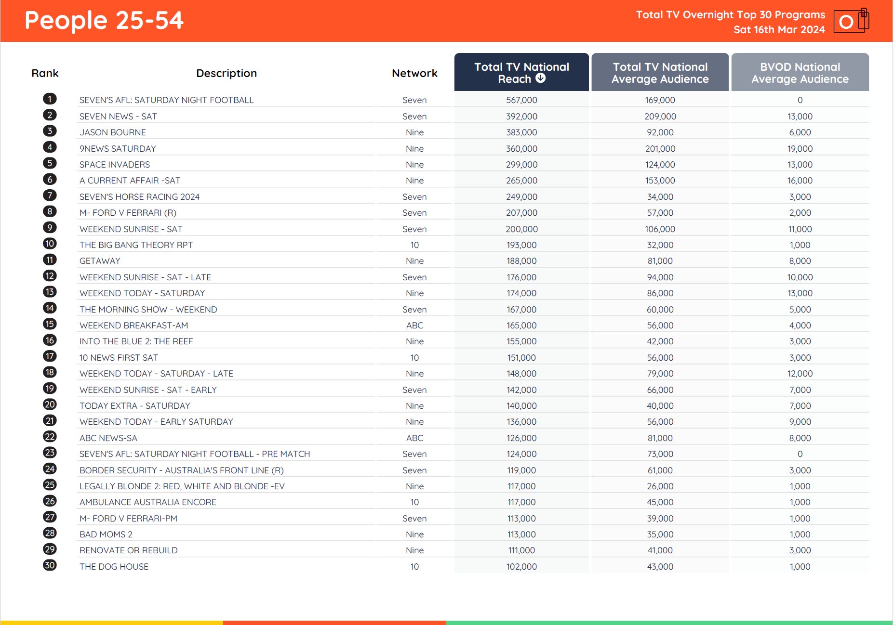Expand the Description column header
Screen dimensions: 894x625
(x=227, y=73)
